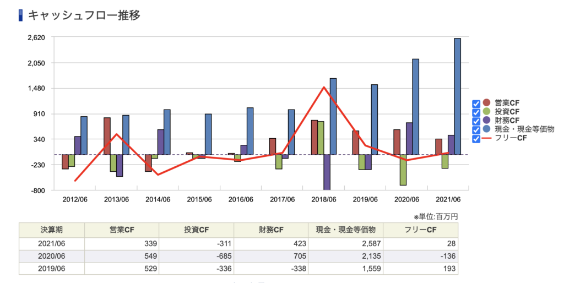Image resolution: width=564 pixels, height=283 pixels.
Task: Click the 2,587 cash value cell
Action: pyautogui.click(x=346, y=244)
